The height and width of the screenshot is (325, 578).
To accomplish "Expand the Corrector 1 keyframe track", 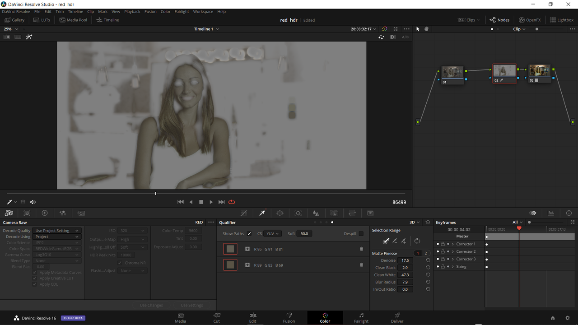I will coord(453,244).
